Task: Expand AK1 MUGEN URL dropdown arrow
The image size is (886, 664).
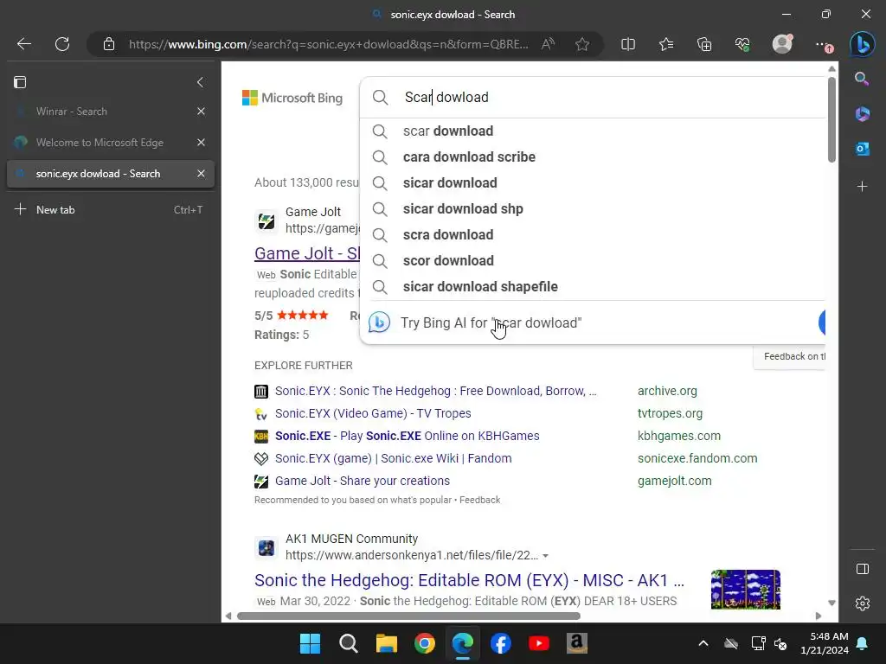Action: click(545, 556)
